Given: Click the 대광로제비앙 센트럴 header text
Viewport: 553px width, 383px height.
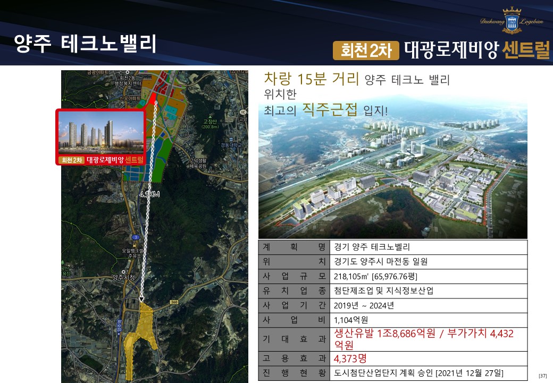Looking at the screenshot, I should (477, 50).
